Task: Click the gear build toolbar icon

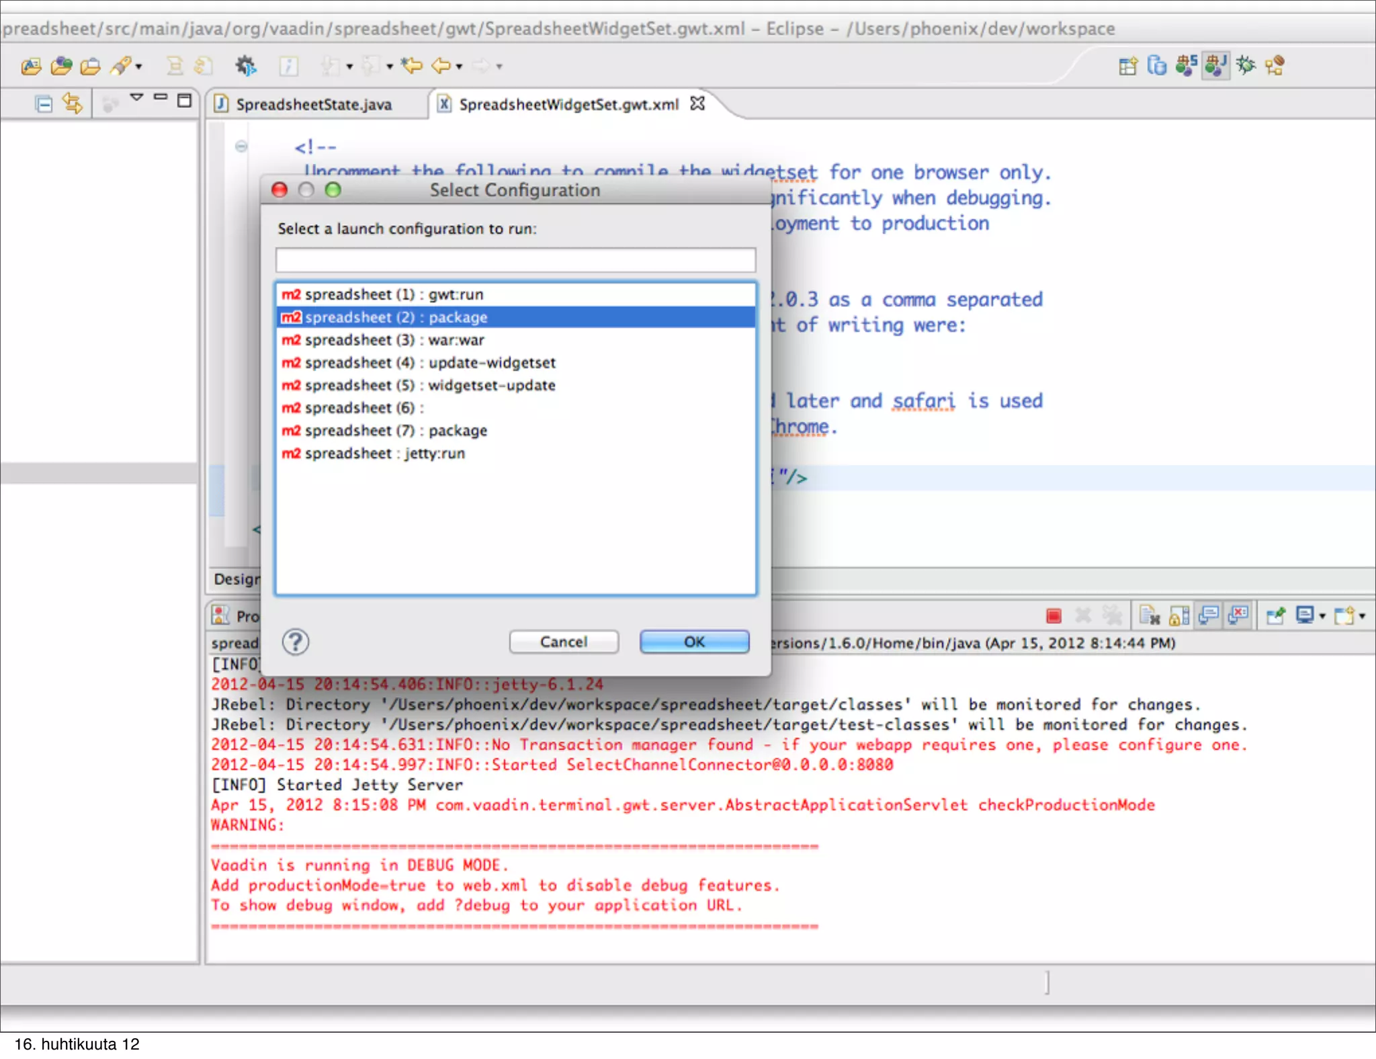Action: 245,66
